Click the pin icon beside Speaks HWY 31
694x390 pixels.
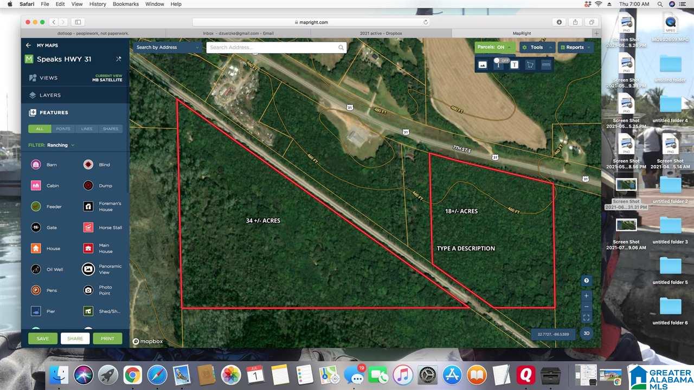click(x=119, y=59)
